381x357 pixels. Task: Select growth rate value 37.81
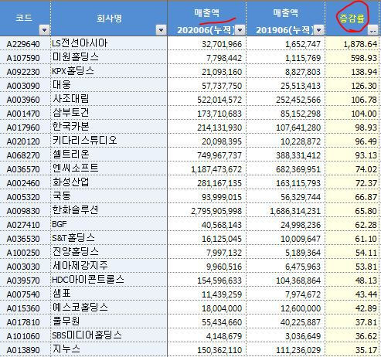pyautogui.click(x=366, y=322)
